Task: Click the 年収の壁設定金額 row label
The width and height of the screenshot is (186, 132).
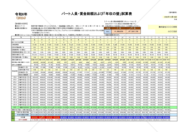Action: (23, 115)
